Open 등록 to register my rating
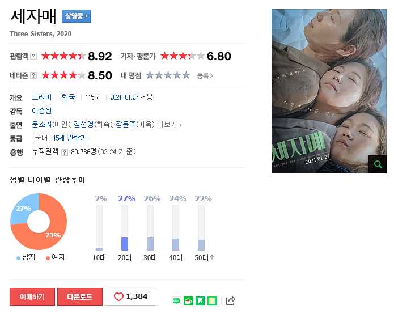The width and height of the screenshot is (394, 314). pos(205,75)
